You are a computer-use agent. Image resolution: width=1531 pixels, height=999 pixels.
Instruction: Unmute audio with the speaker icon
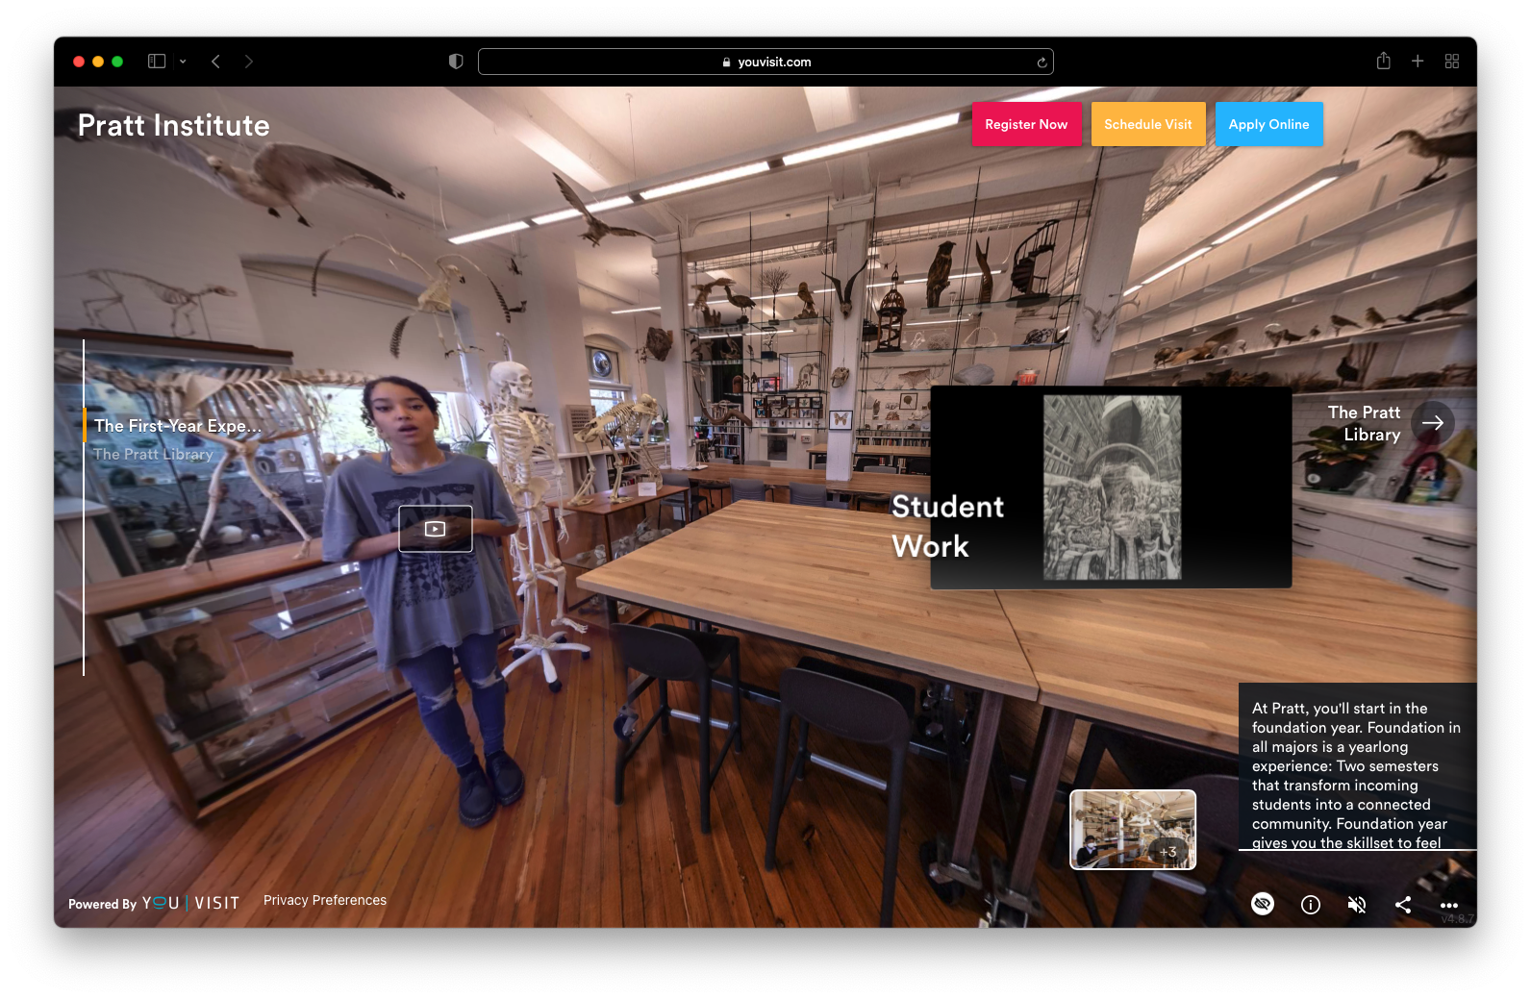point(1357,905)
